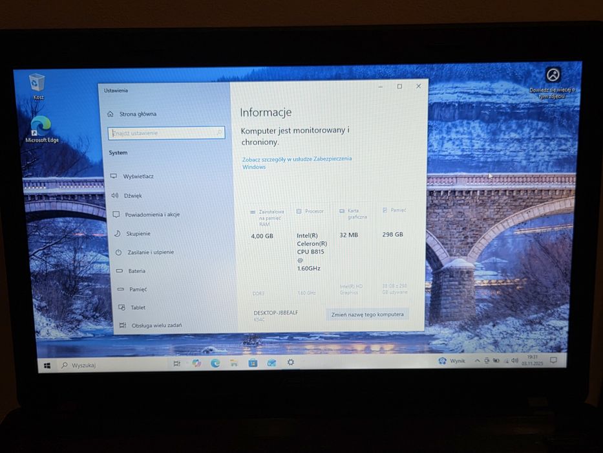Click the Informacje heading
Viewport: 603px width, 453px height.
click(x=266, y=112)
